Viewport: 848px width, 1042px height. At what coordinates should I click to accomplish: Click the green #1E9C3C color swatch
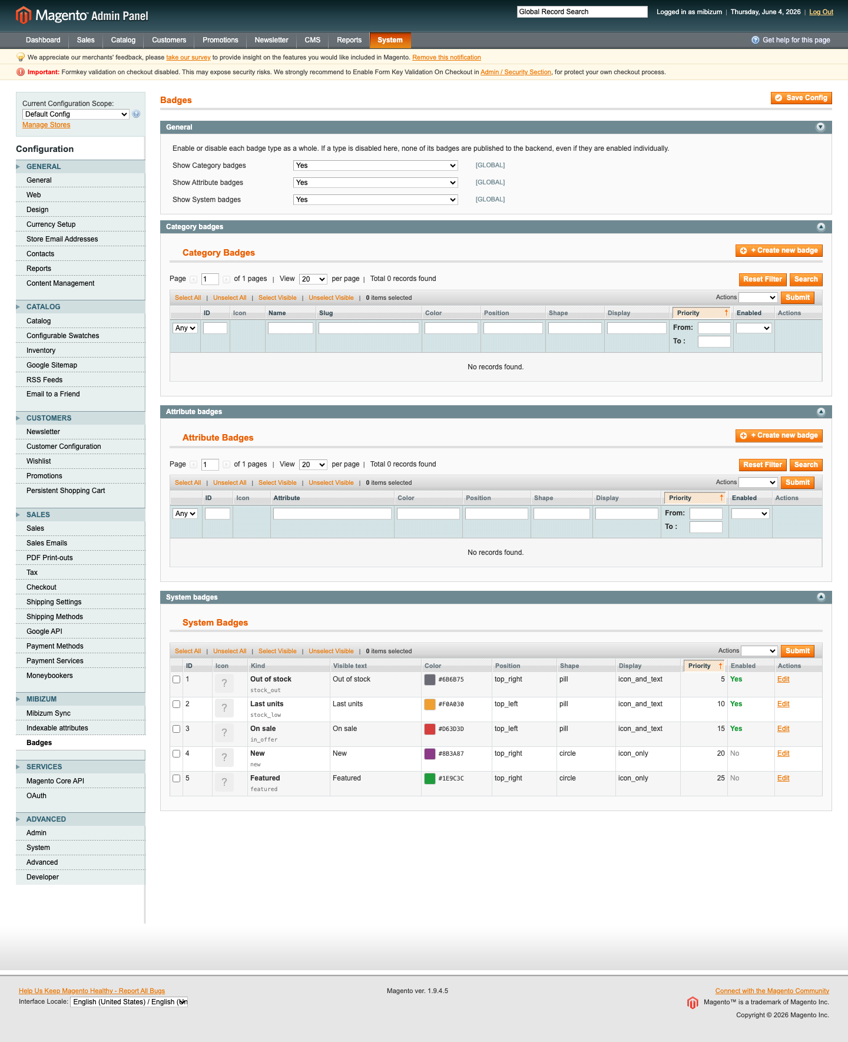click(x=430, y=779)
